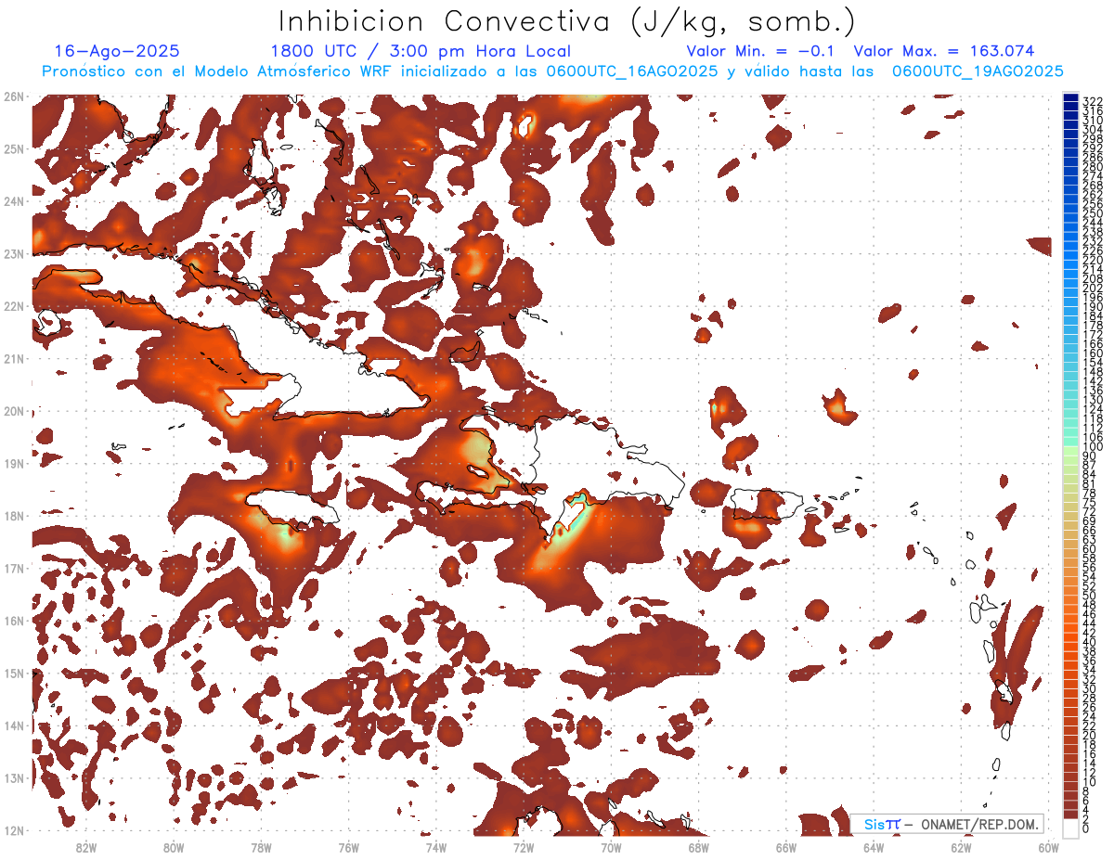Screen dimensions: 1114x860
Task: Click the 74W longitude label
Action: pos(436,846)
